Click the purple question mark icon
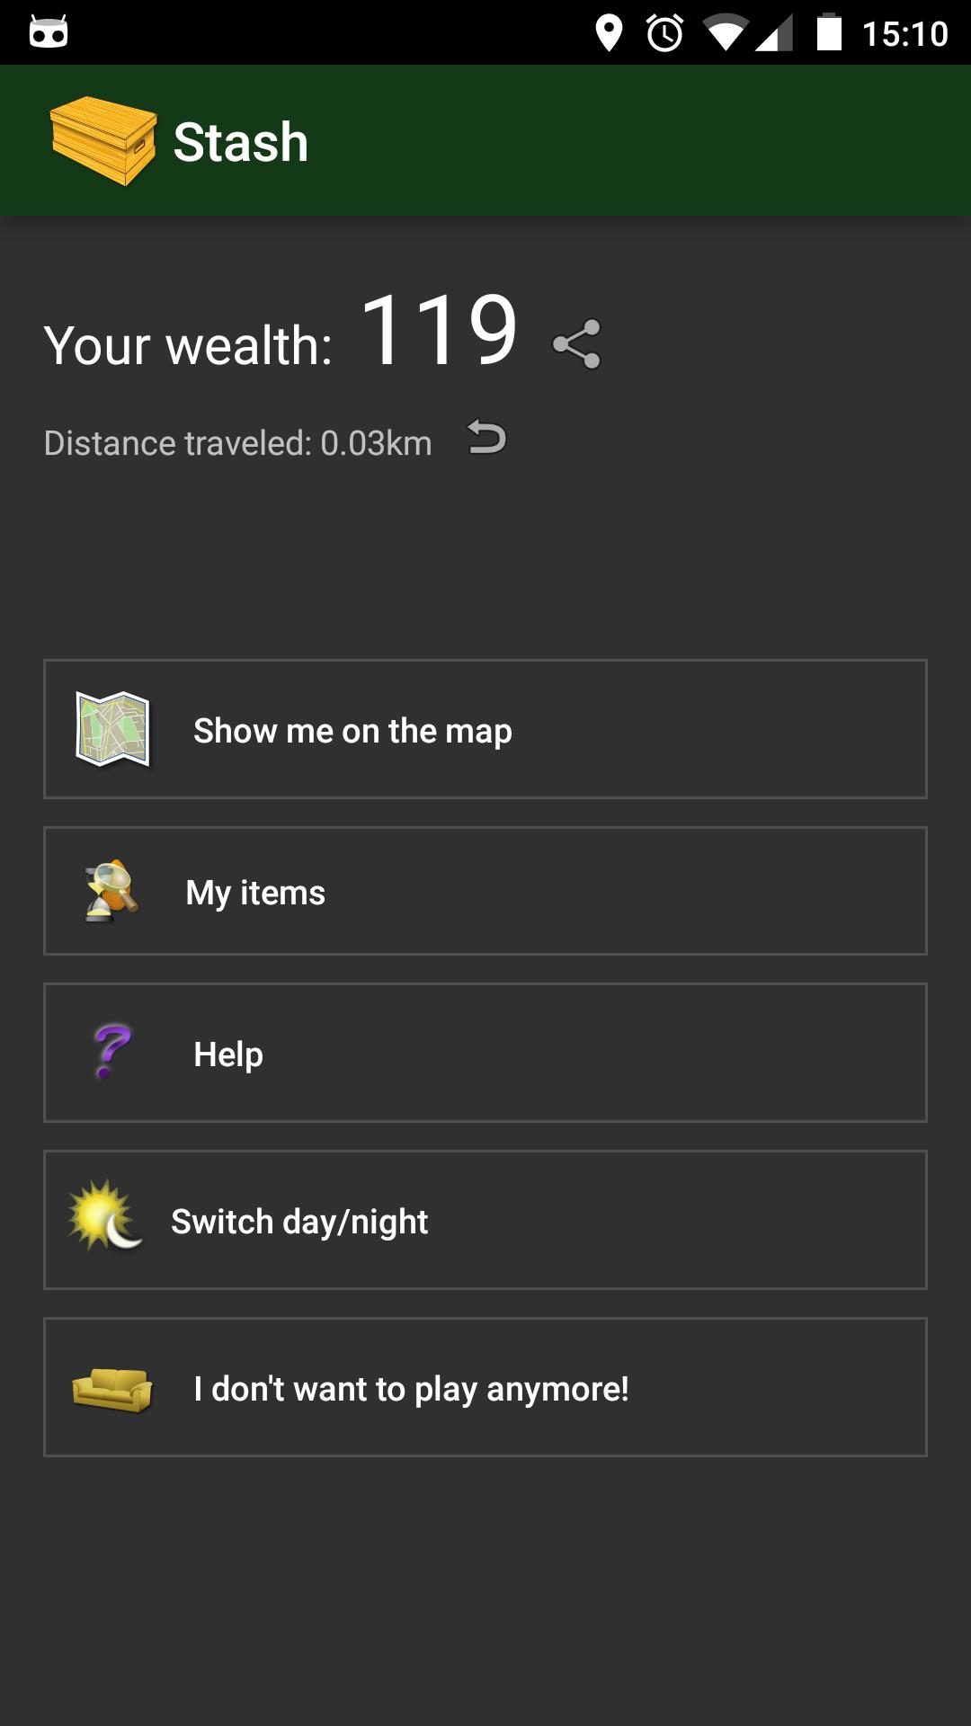 (112, 1052)
